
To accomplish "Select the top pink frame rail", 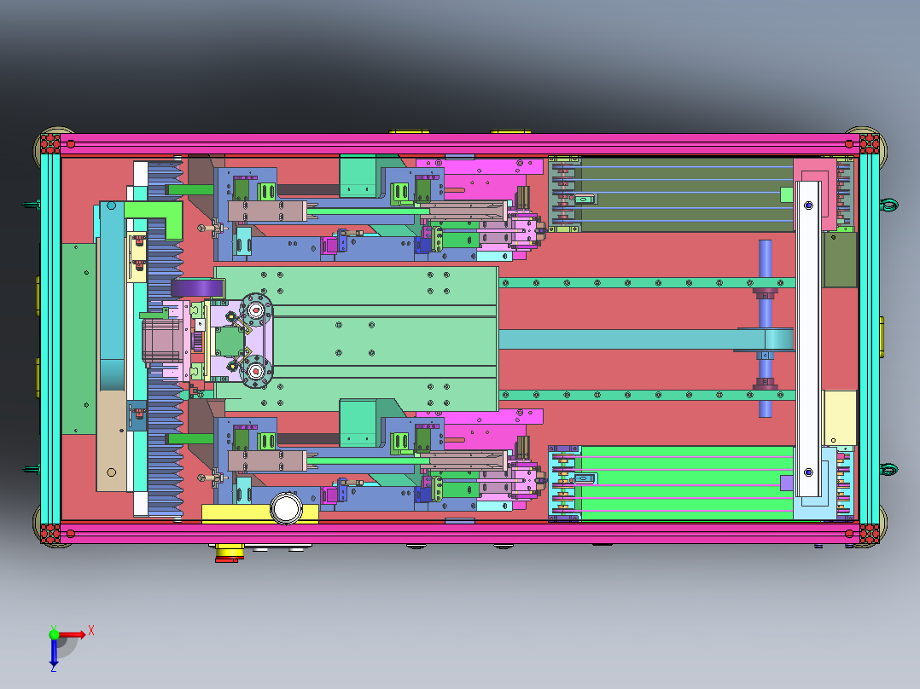I will [459, 144].
